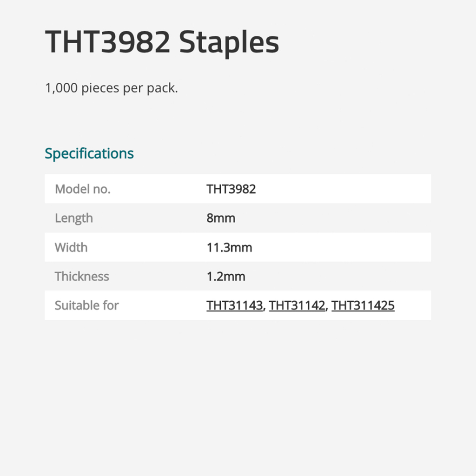Click the 1.2mm thickness value
The image size is (476, 476).
[226, 277]
